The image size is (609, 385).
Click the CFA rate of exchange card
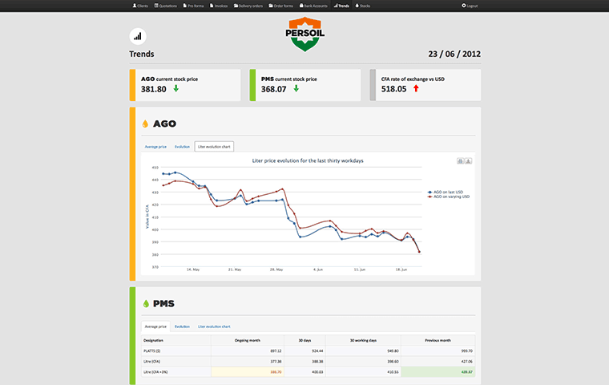425,85
